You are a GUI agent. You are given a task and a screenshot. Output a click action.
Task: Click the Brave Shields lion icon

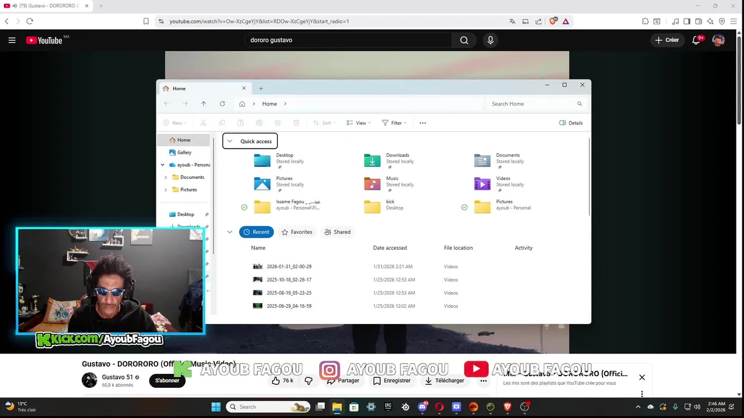point(553,21)
